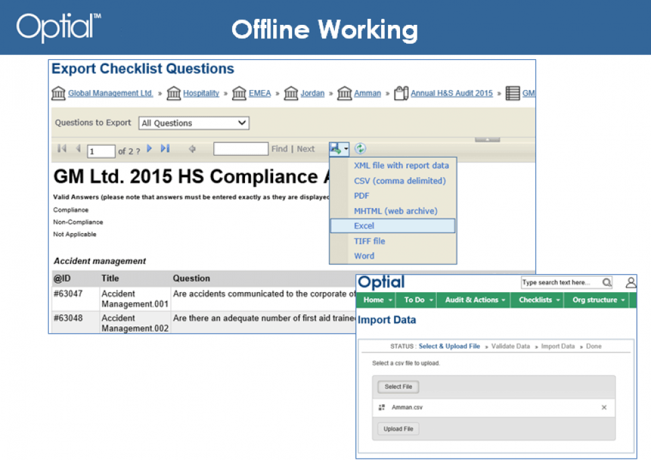Click the Global Management Ltd. building icon

pos(58,93)
